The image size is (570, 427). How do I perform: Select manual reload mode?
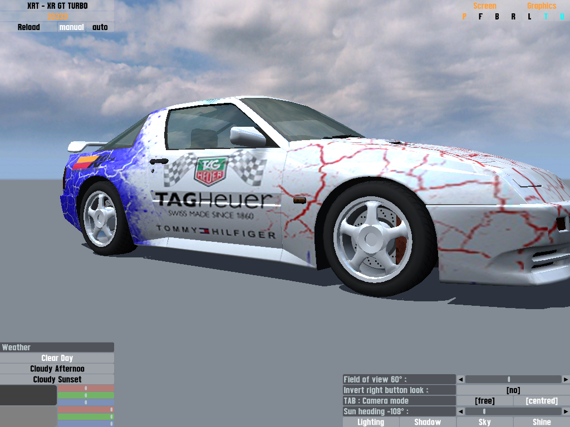[x=71, y=27]
